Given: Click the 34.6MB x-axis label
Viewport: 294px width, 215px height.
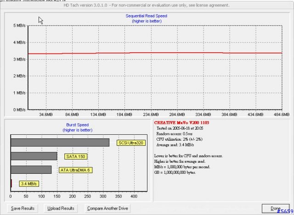Looking at the screenshot, I should (x=46, y=114).
